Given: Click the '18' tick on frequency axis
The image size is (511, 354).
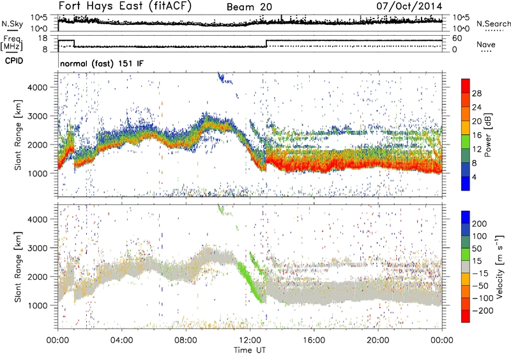Looking at the screenshot, I should pos(43,38).
